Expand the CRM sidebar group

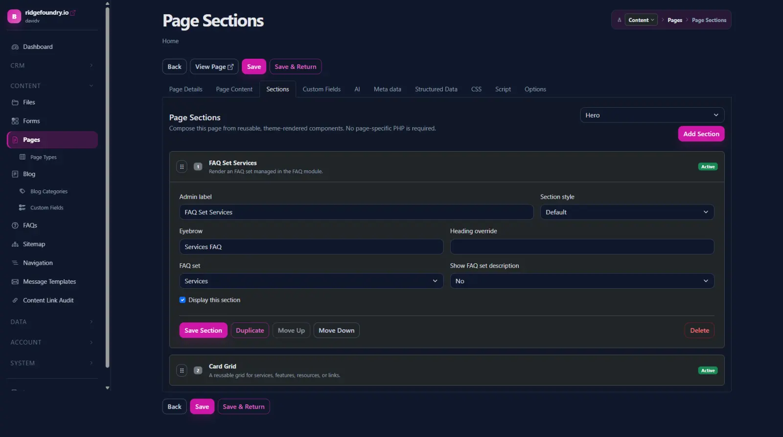point(52,66)
